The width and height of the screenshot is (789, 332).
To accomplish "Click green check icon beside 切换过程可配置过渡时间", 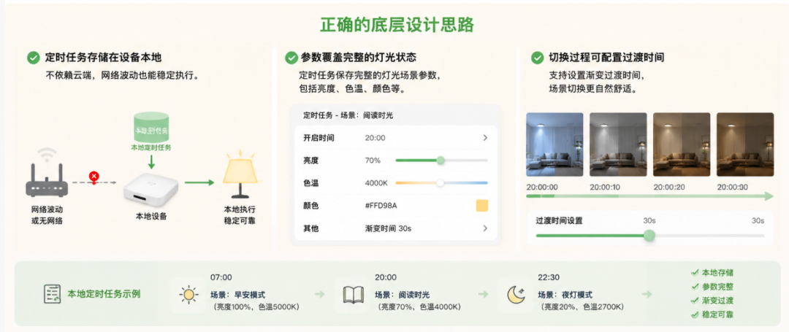I will click(538, 58).
